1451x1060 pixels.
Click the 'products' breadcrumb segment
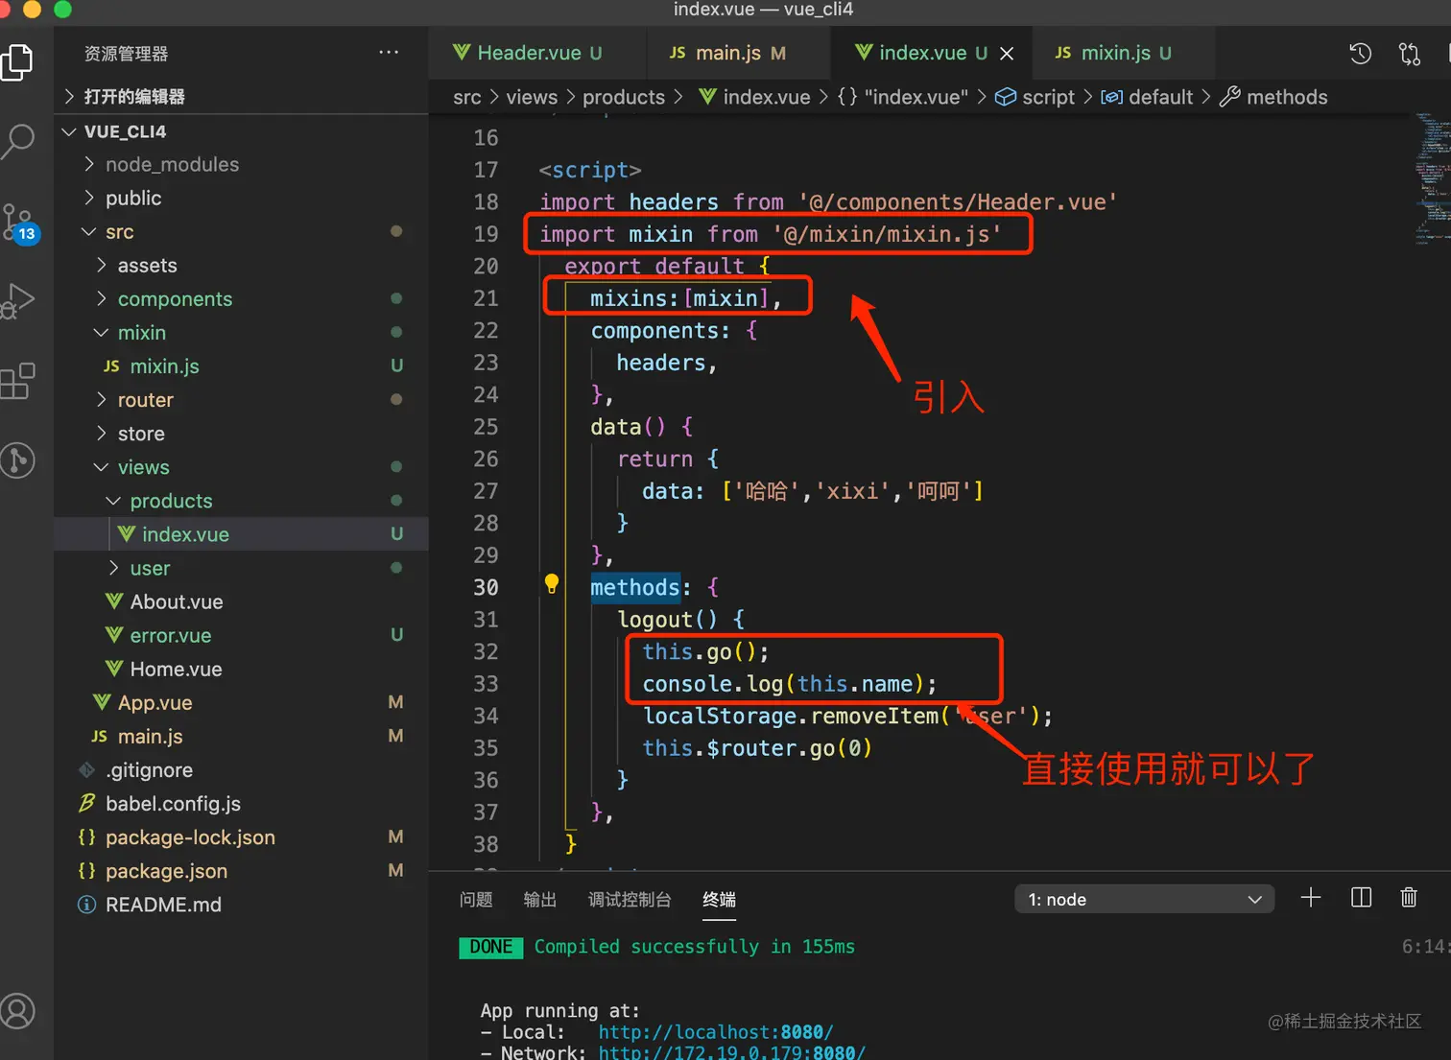tap(624, 97)
